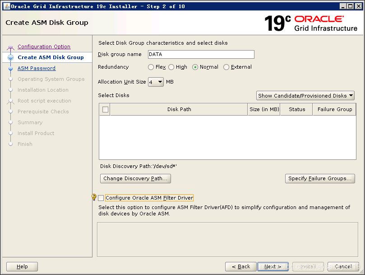Enable Configure Oracle ASM Filter Driver checkbox
This screenshot has height=275, width=365.
click(x=101, y=198)
